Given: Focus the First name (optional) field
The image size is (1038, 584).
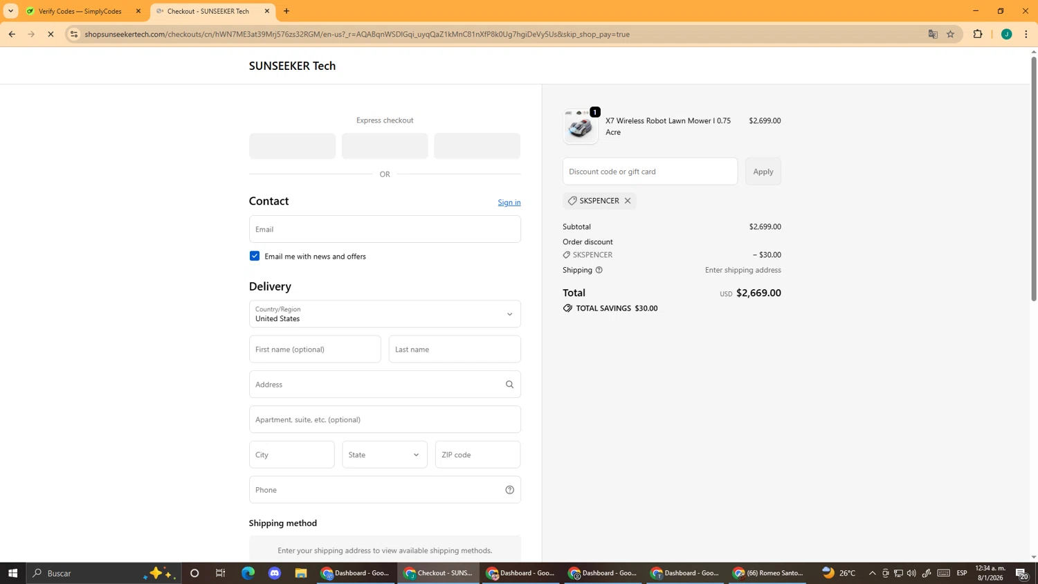Looking at the screenshot, I should (315, 349).
